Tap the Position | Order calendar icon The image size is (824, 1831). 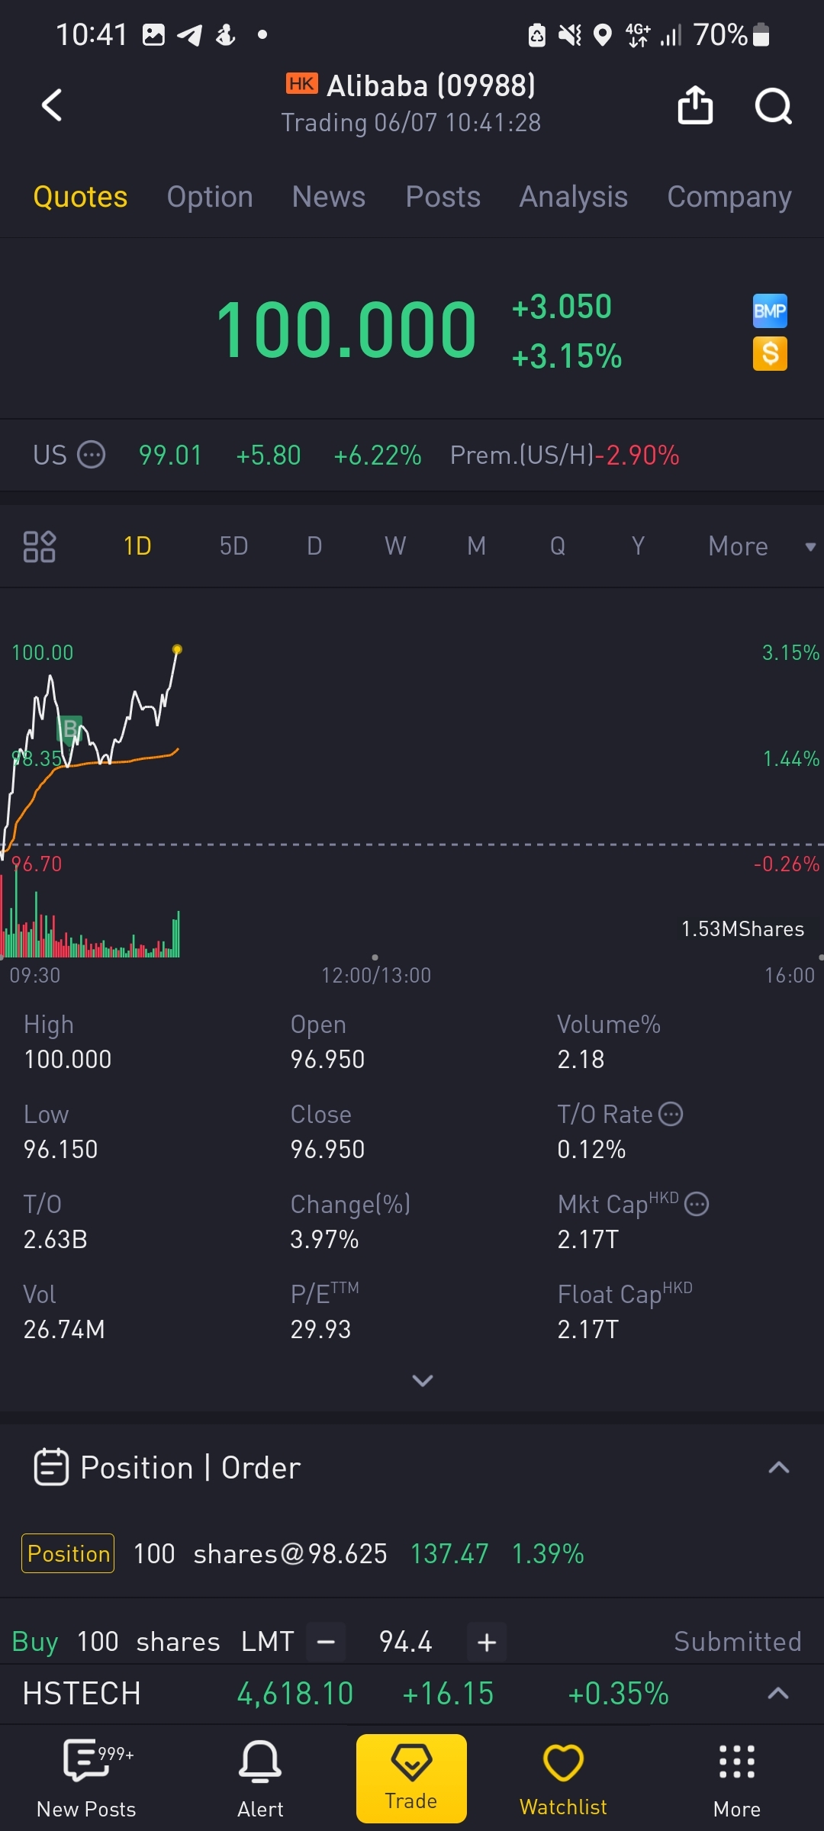51,1467
